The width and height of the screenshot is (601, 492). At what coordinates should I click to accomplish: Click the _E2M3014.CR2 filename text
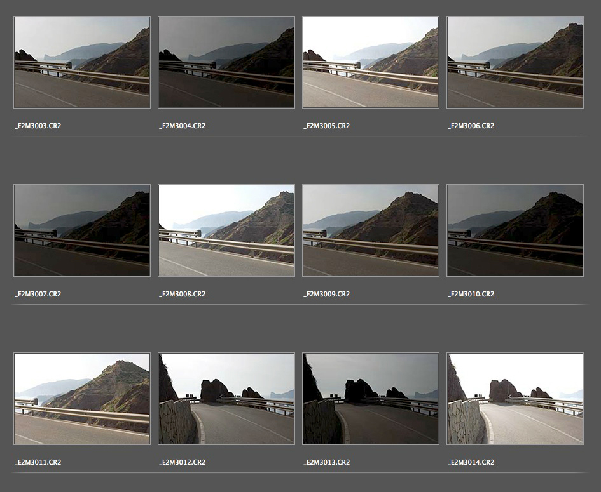(x=471, y=463)
